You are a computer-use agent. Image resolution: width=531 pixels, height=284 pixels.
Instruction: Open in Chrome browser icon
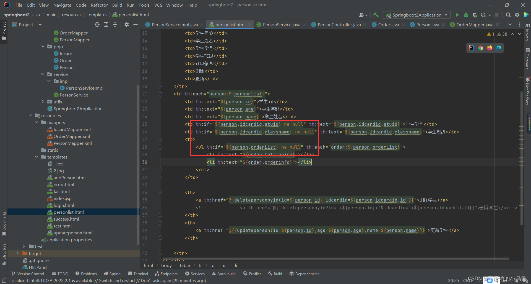[481, 48]
